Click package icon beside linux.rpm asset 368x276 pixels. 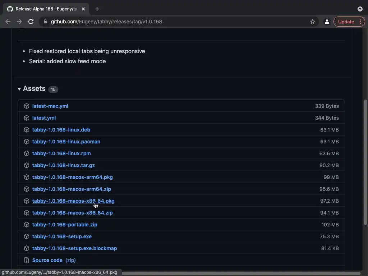click(x=27, y=153)
